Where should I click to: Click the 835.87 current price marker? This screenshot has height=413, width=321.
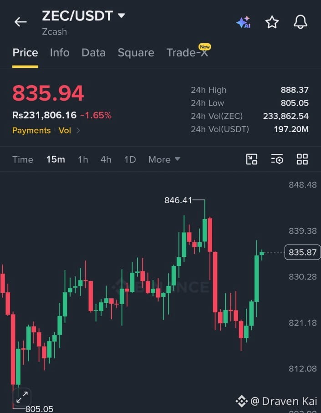[302, 252]
